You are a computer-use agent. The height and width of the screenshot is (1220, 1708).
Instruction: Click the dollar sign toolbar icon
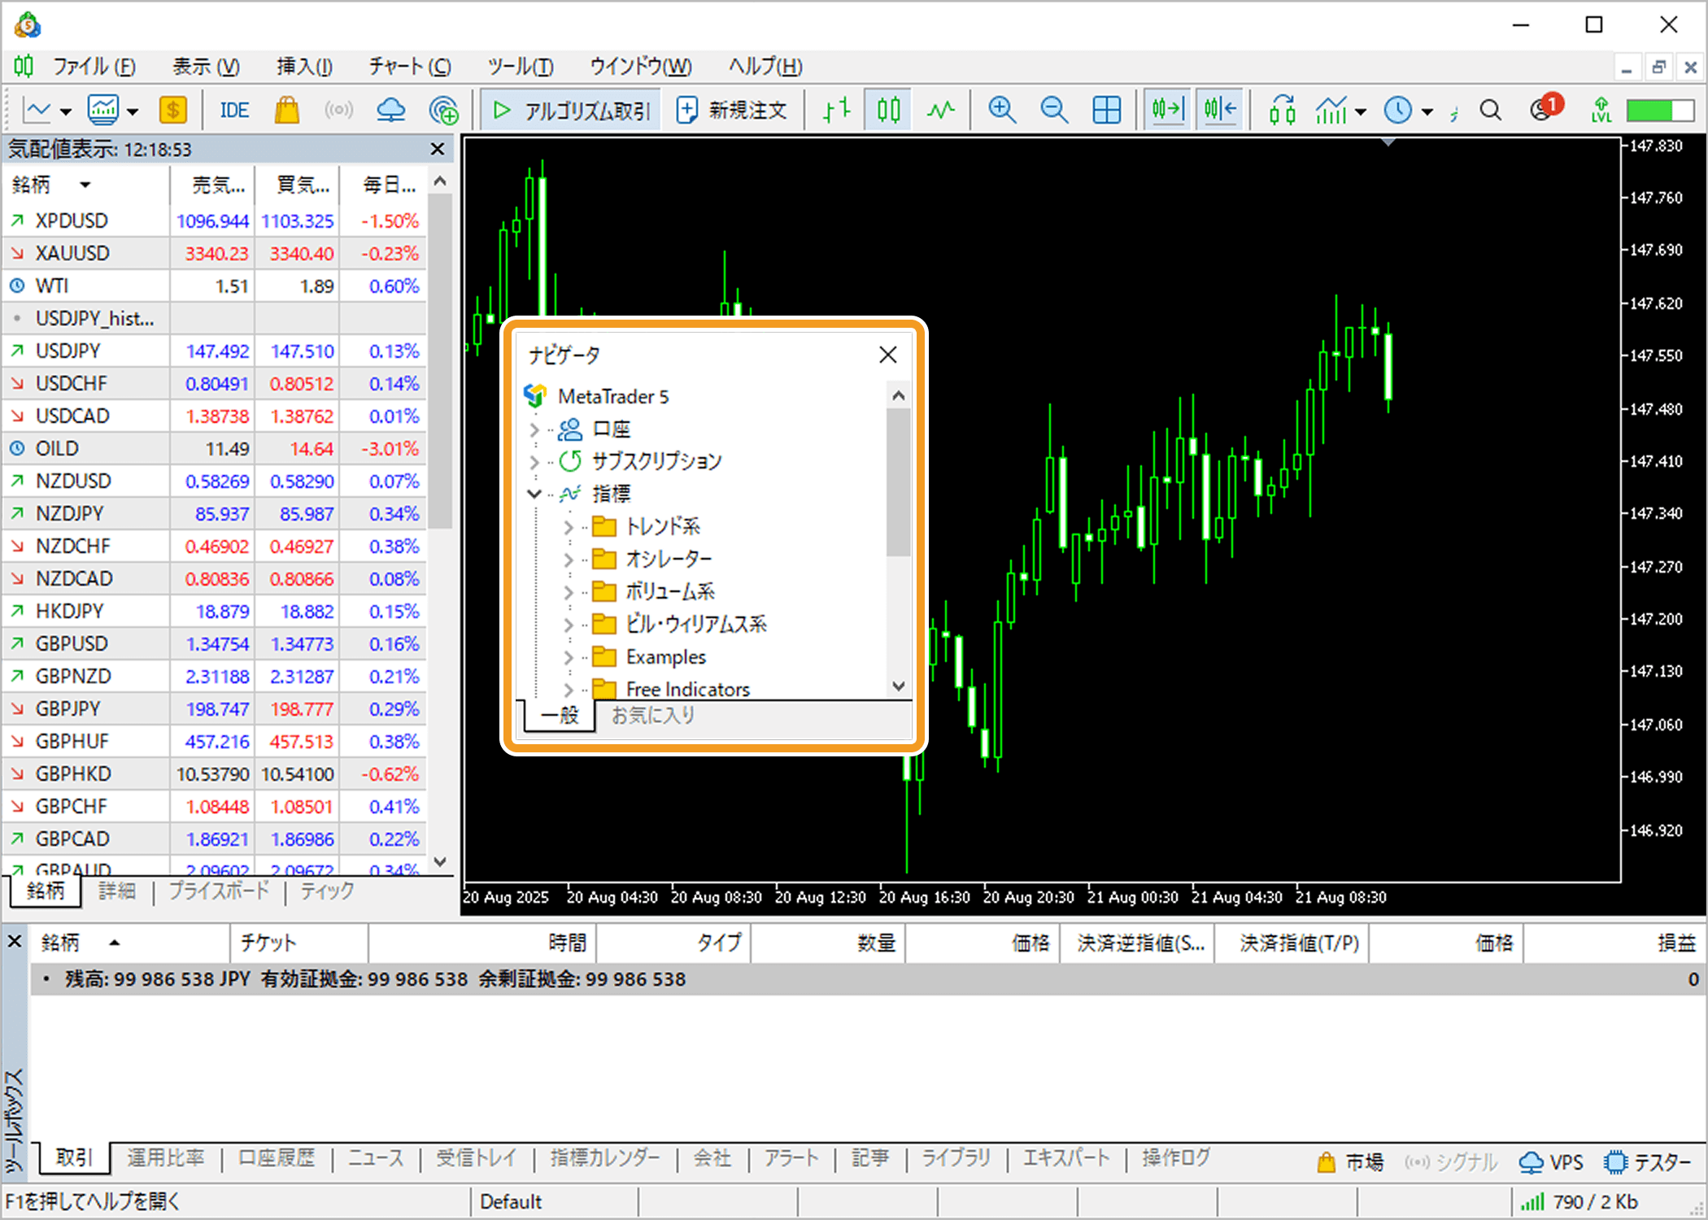point(172,110)
